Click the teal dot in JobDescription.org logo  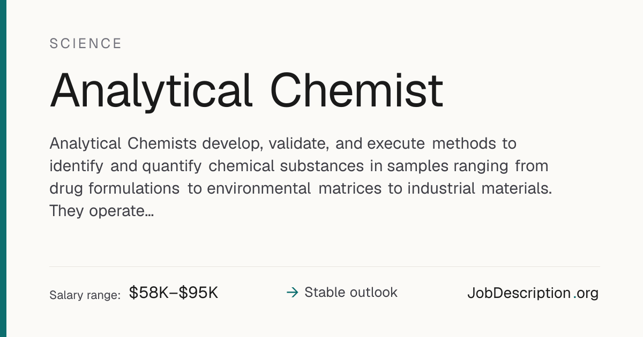click(x=575, y=297)
